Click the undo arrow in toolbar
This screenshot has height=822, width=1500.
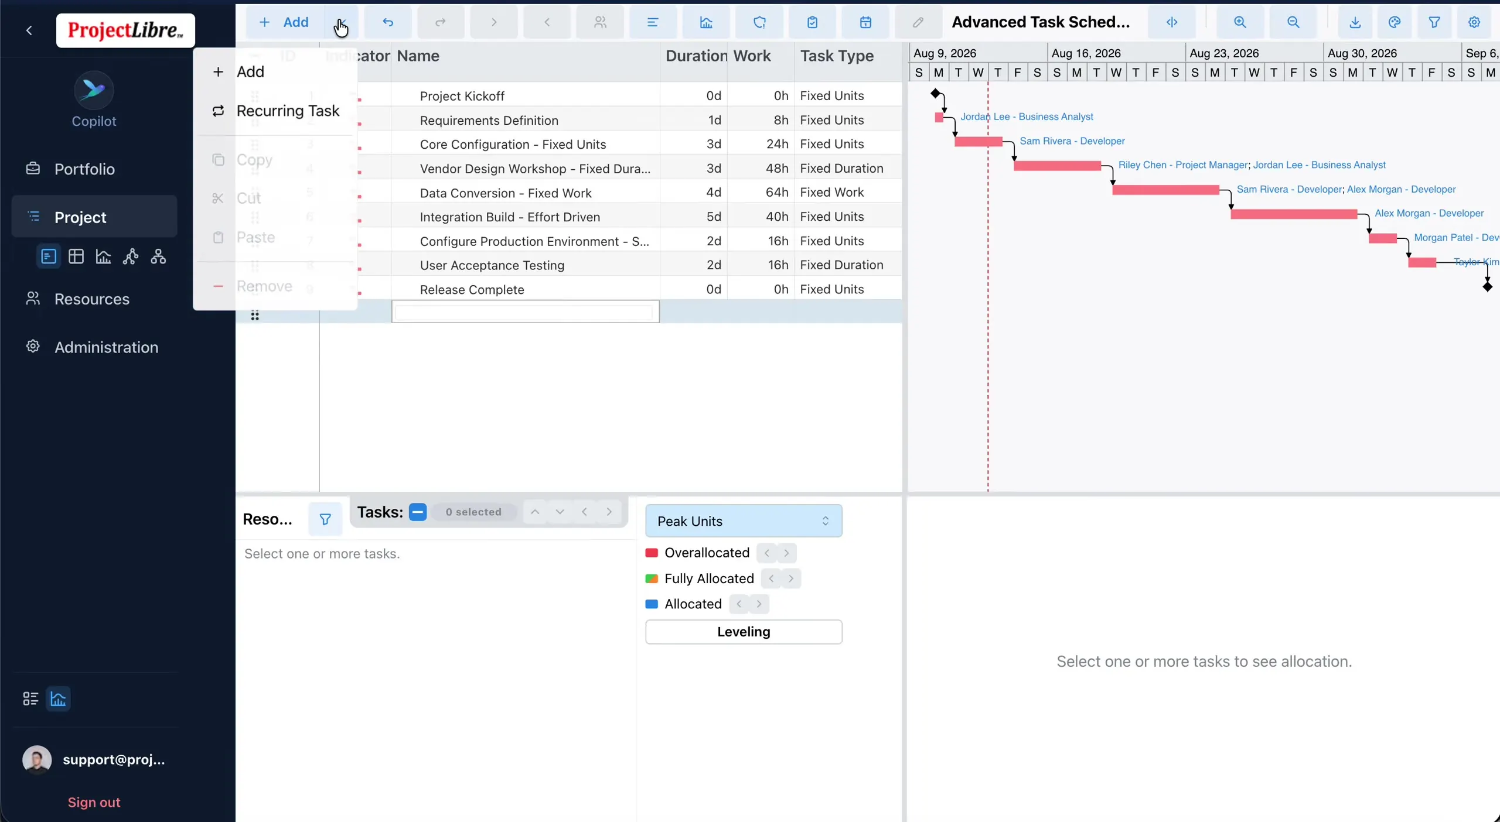(388, 22)
